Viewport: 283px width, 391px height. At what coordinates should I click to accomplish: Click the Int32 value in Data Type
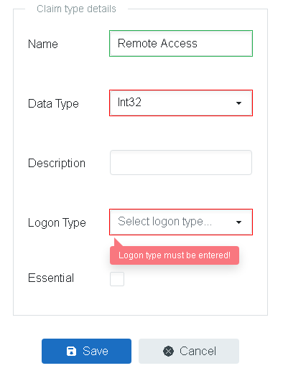point(129,103)
